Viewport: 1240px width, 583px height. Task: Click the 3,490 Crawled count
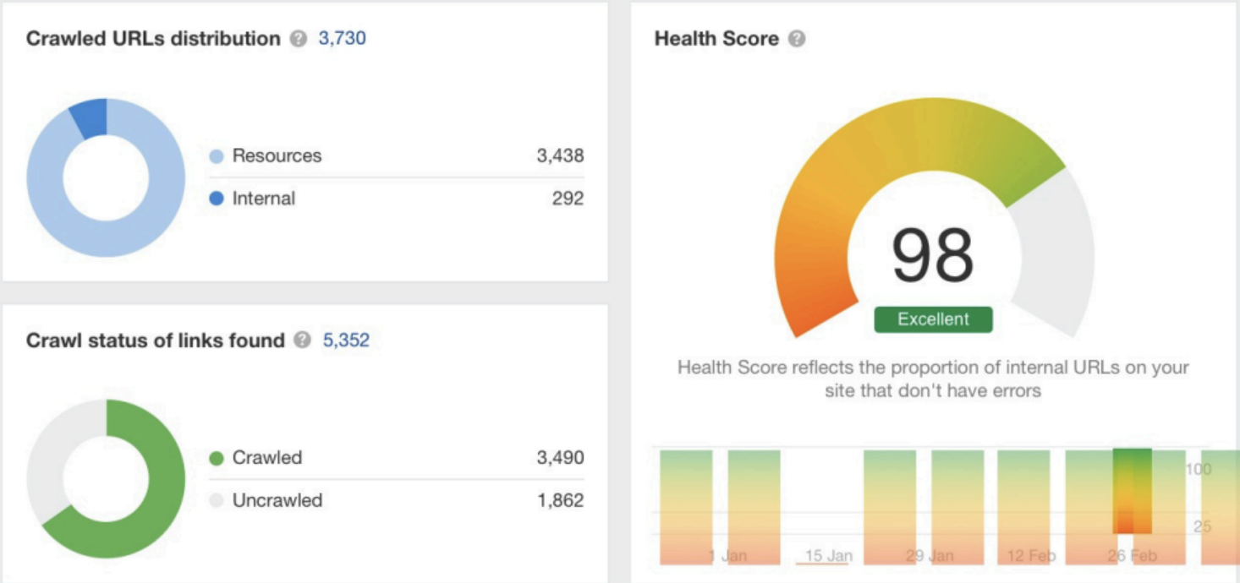[560, 458]
